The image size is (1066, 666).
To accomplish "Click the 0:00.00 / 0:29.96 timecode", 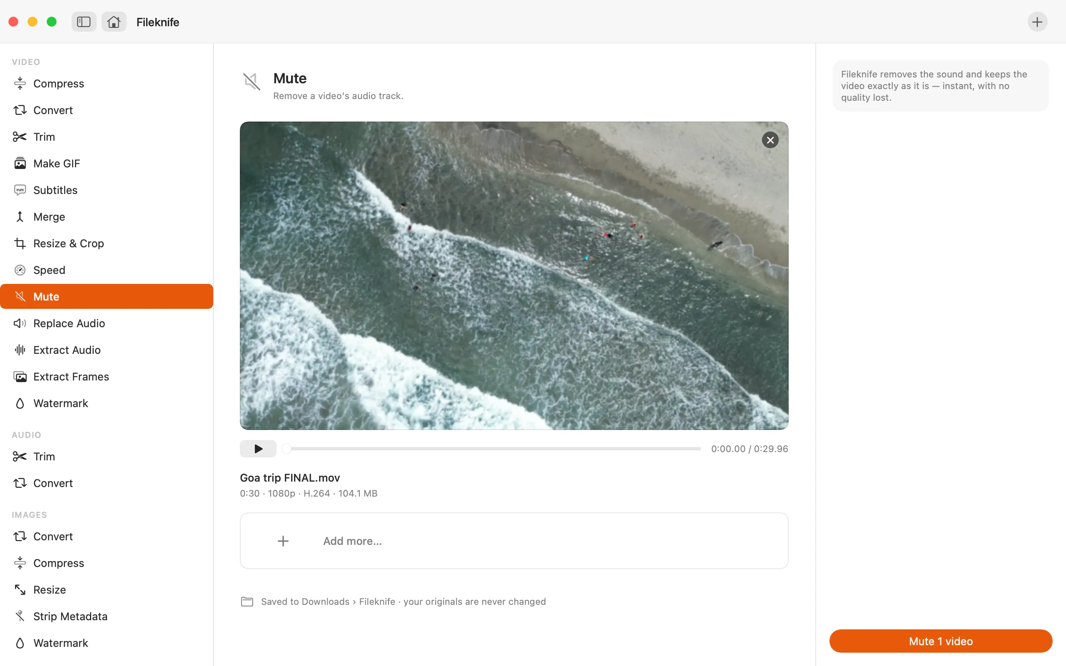I will click(749, 449).
